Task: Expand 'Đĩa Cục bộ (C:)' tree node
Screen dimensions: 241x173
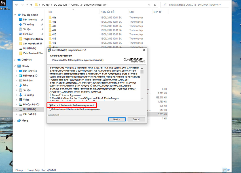Action: [16, 104]
